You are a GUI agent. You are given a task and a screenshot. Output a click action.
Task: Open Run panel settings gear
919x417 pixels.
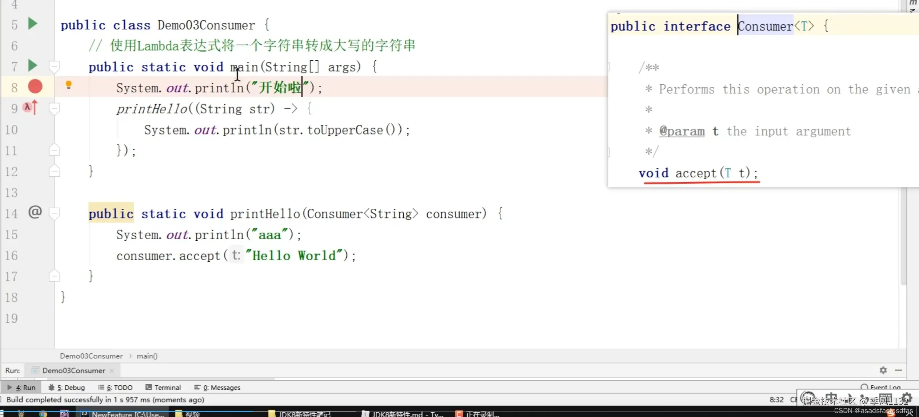pyautogui.click(x=883, y=370)
